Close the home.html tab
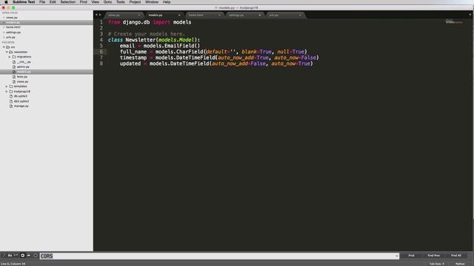 (x=219, y=15)
